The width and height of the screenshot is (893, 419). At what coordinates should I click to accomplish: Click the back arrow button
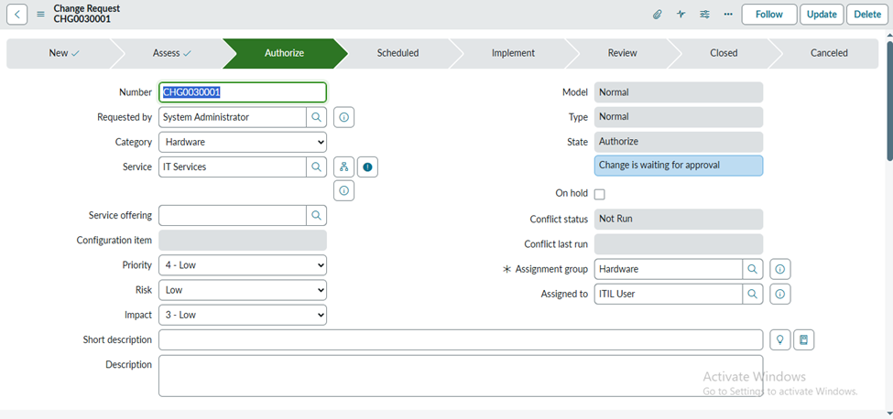(17, 14)
